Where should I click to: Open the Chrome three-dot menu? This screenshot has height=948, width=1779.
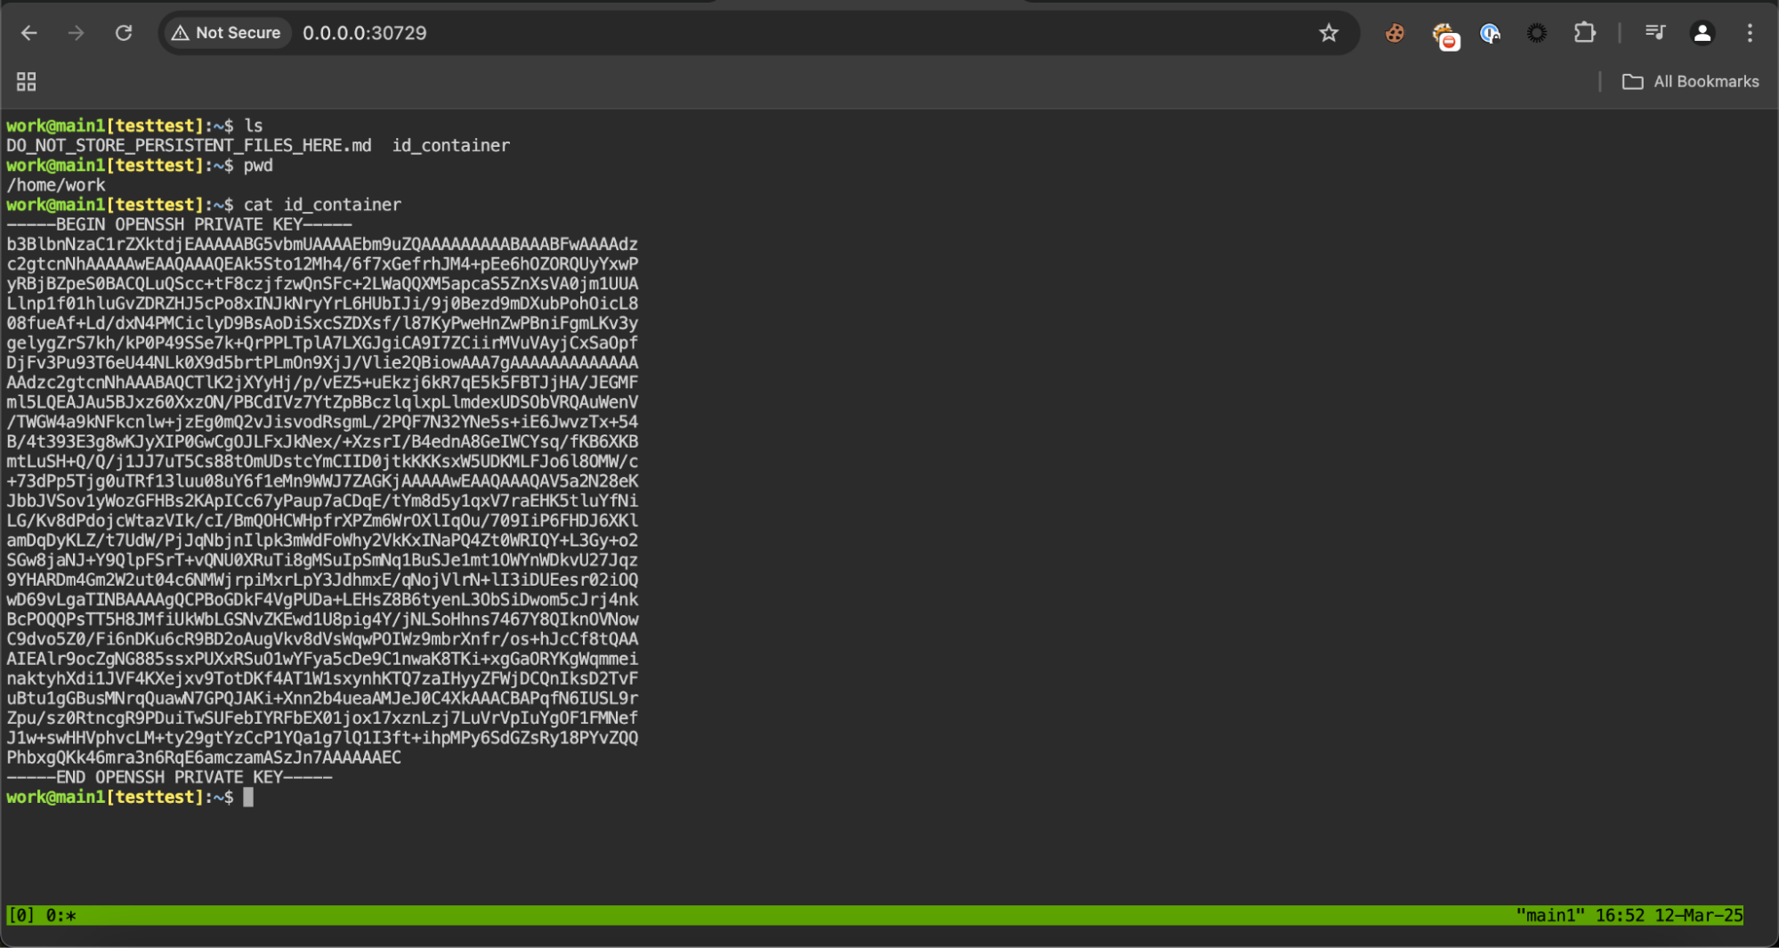pos(1750,33)
